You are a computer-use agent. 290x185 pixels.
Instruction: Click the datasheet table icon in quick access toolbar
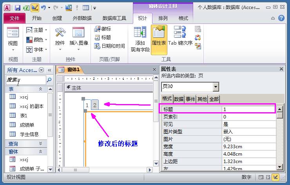(x=86, y=8)
